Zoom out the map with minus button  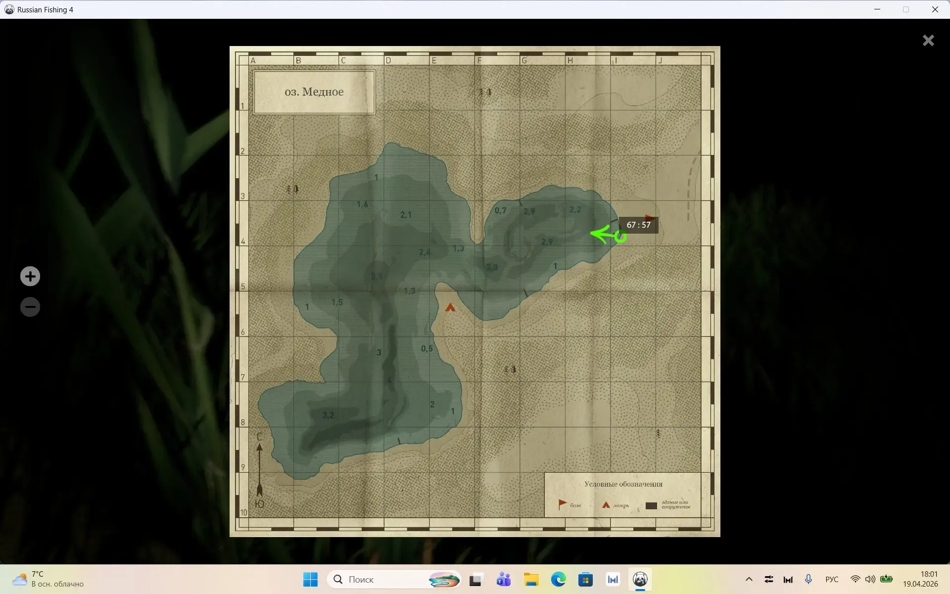30,307
